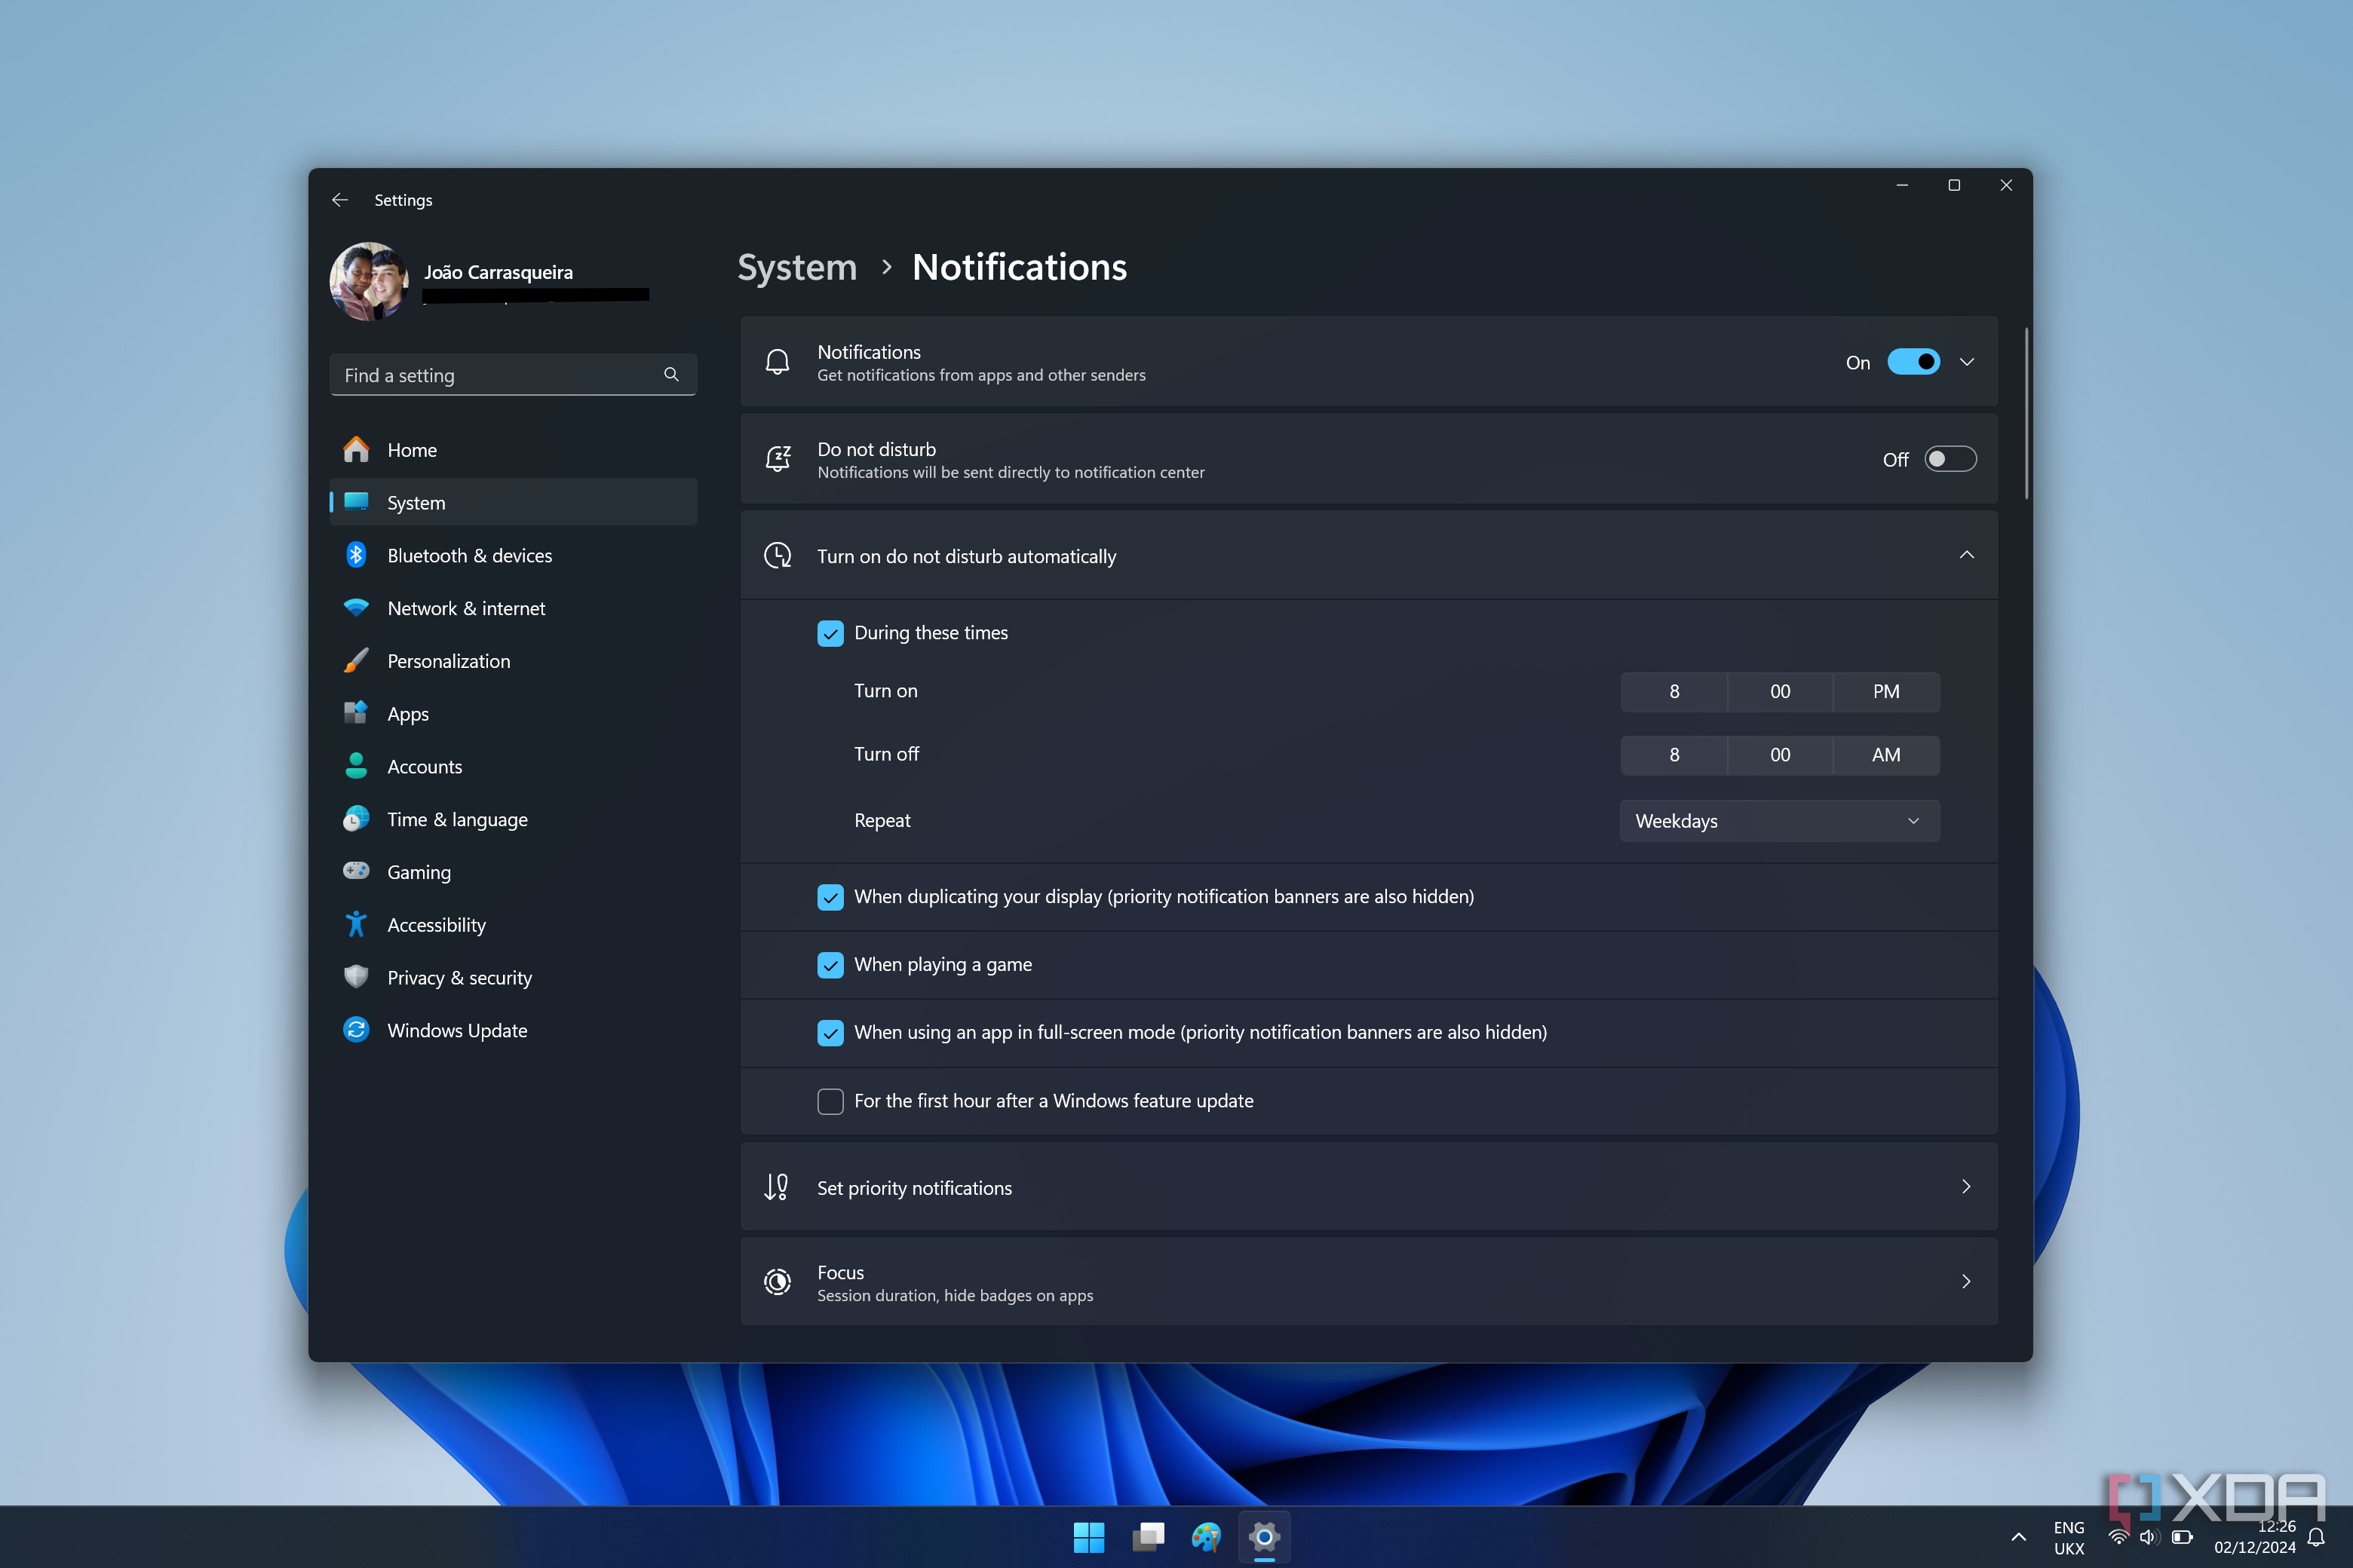Turn off the Notifications toggle

pyautogui.click(x=1914, y=362)
